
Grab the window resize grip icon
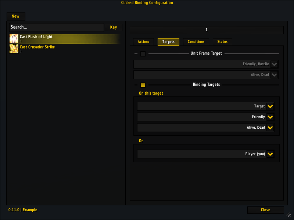coord(288,214)
